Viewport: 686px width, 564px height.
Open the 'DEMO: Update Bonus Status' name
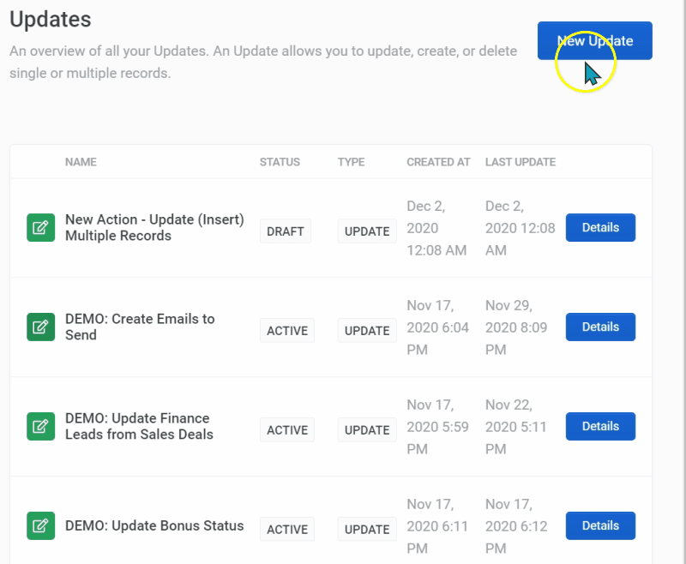(154, 525)
